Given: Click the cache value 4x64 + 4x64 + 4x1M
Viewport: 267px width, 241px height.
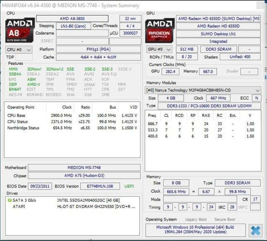Looking at the screenshot, I should [x=98, y=57].
